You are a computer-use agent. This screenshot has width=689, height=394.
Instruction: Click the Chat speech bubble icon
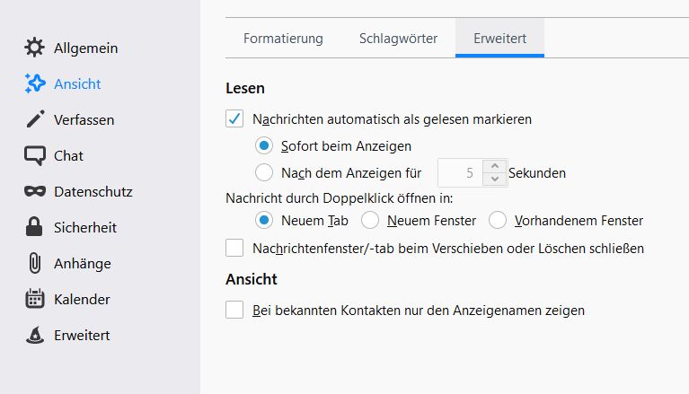(x=34, y=155)
